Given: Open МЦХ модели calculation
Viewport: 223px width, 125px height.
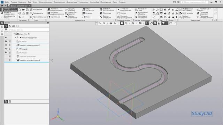Looking at the screenshot, I should (x=186, y=13).
